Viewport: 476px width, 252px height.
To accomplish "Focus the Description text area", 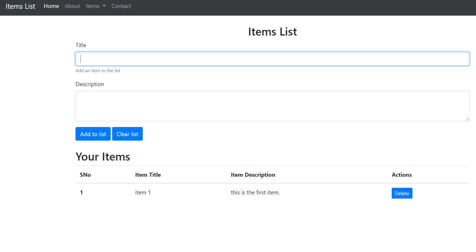I will coord(272,106).
